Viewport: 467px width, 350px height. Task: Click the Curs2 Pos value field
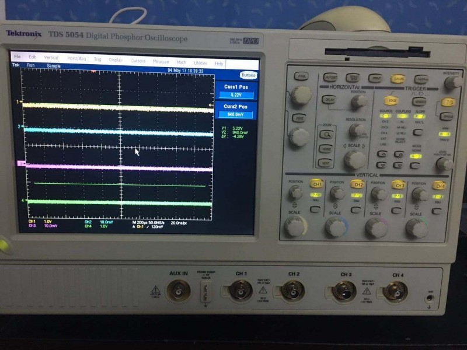[x=236, y=114]
